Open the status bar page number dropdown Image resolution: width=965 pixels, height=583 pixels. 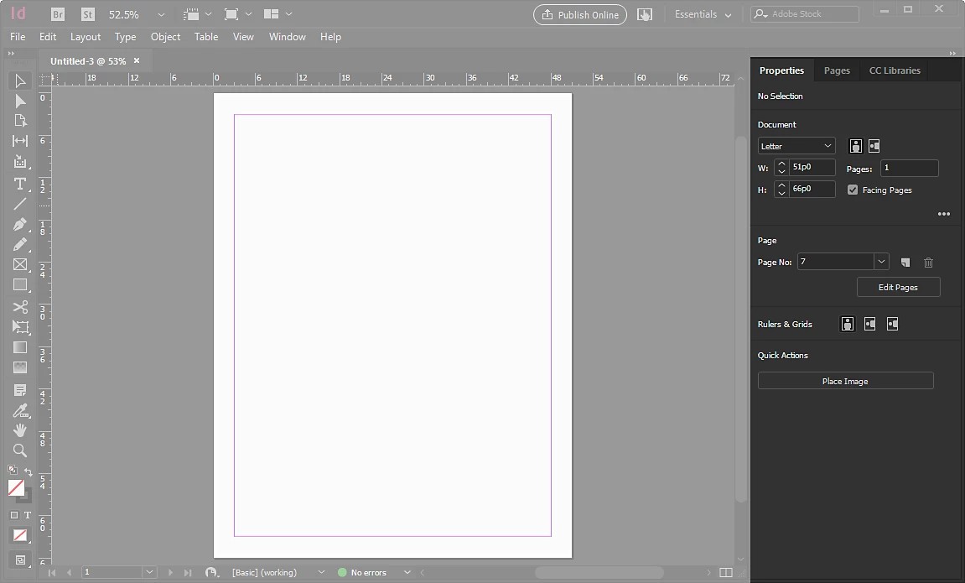click(x=149, y=572)
